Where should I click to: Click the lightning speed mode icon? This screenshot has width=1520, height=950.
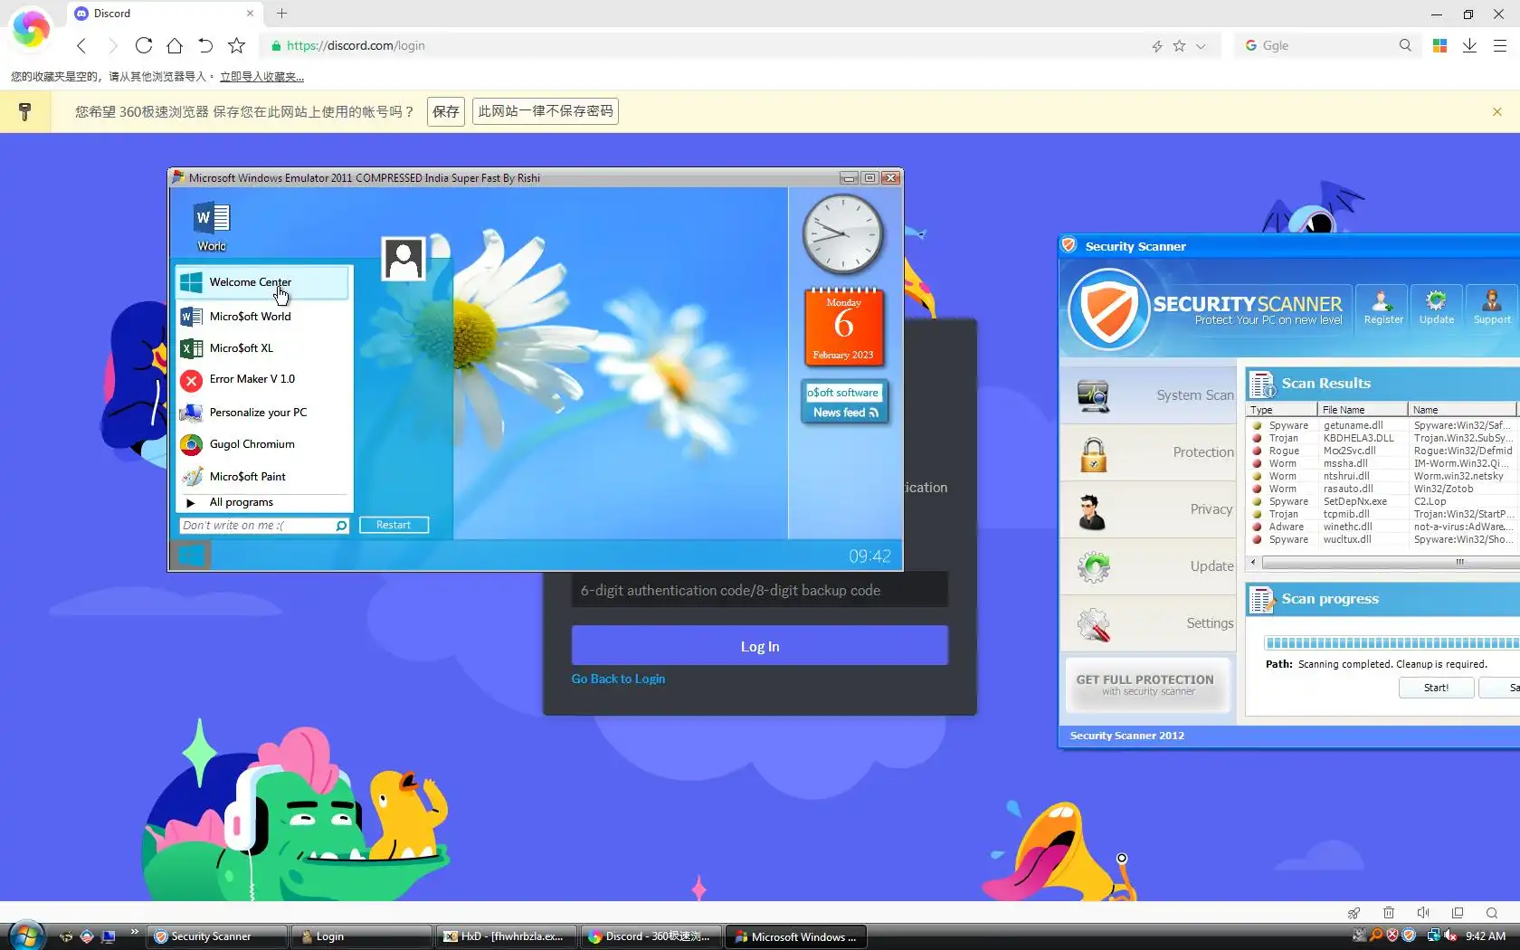(x=1157, y=46)
